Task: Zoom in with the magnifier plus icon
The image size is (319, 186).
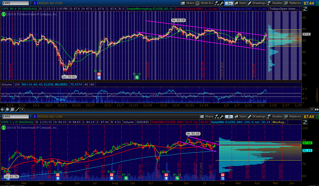Action: pyautogui.click(x=7, y=109)
